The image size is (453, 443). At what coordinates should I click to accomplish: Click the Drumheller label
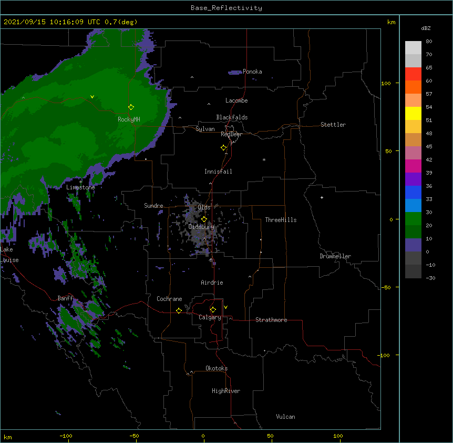click(x=335, y=256)
